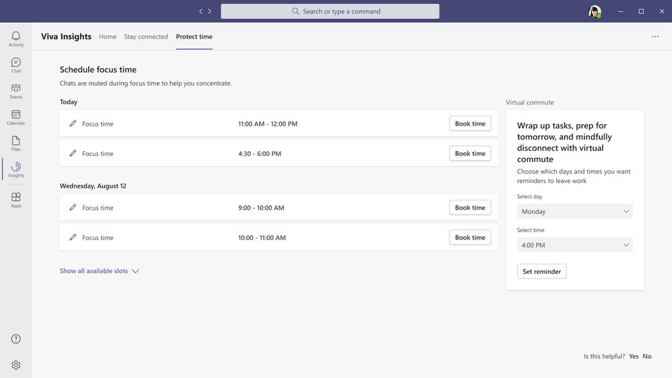Select the Protect time tab
672x378 pixels.
pos(194,37)
